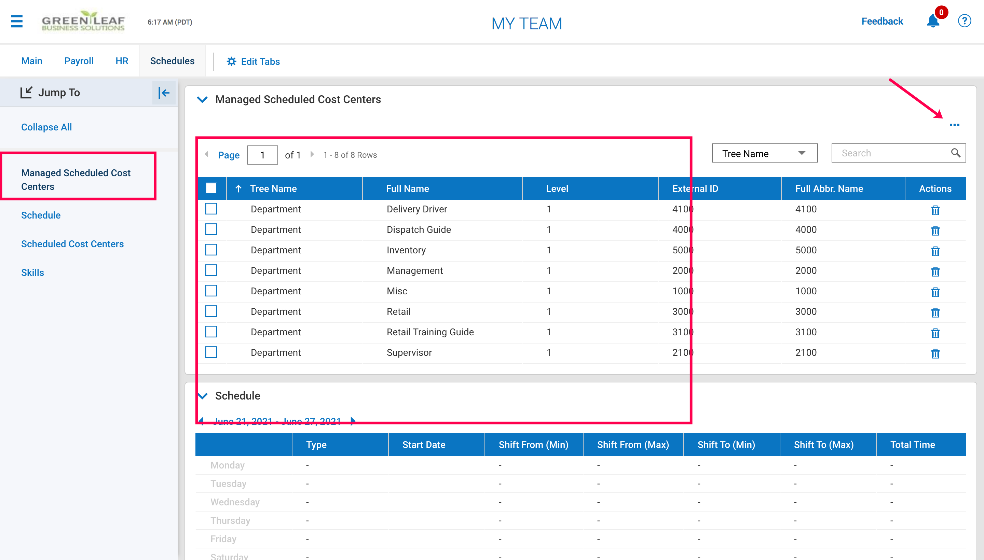Collapse the Schedule section chevron
Image resolution: width=984 pixels, height=560 pixels.
pyautogui.click(x=202, y=396)
